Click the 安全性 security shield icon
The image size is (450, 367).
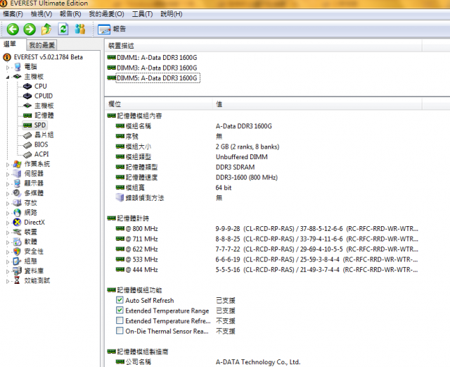pyautogui.click(x=17, y=251)
